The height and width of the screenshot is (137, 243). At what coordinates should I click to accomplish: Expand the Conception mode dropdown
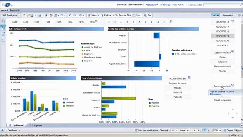coord(235,15)
